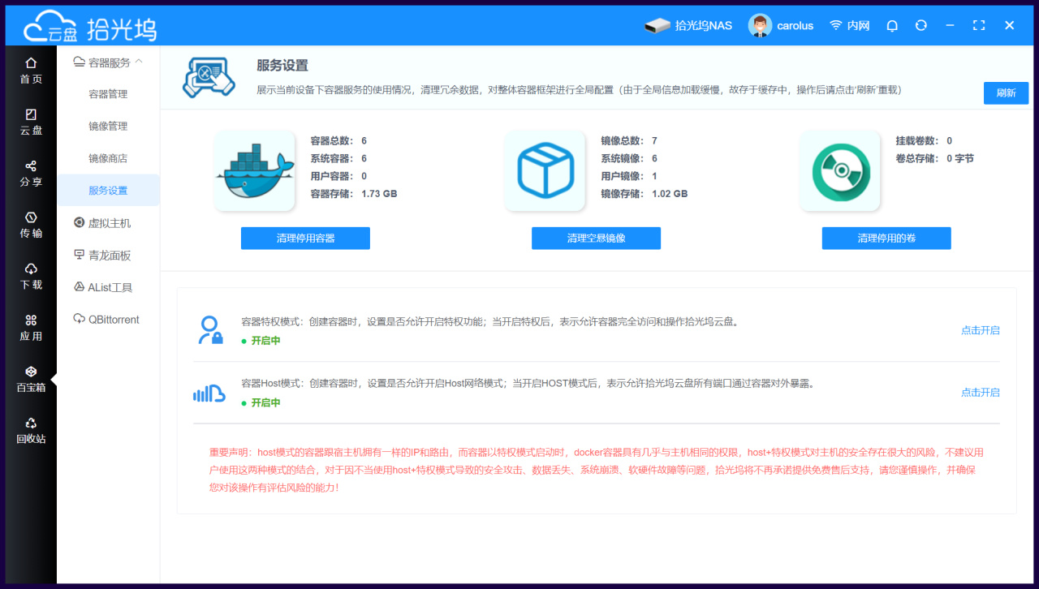Screen dimensions: 1039x589
Task: Click the 清理停用容器 button
Action: (x=305, y=239)
